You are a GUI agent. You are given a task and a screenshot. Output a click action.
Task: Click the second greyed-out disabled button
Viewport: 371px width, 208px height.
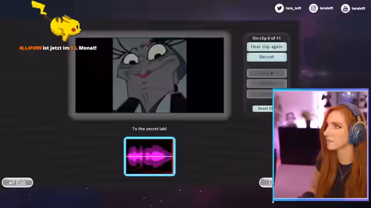click(267, 83)
